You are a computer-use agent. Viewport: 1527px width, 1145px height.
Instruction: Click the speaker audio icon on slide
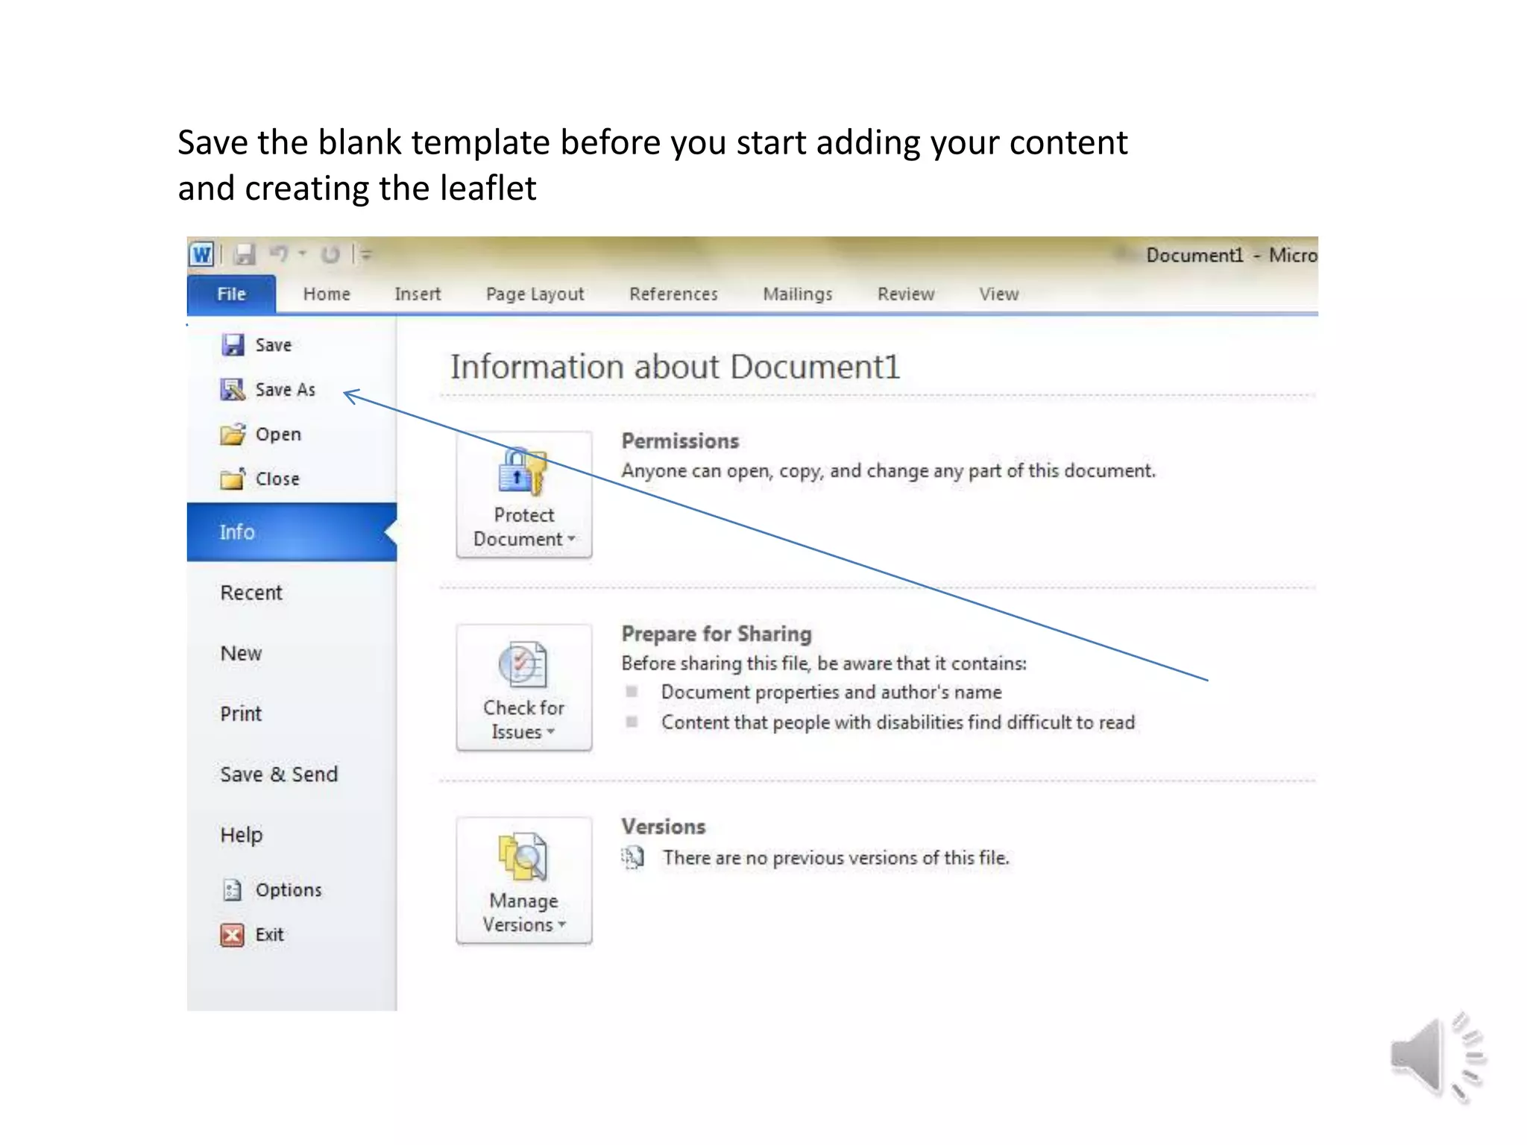1438,1058
